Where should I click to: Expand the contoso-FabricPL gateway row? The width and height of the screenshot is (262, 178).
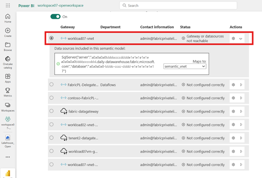pos(241,98)
